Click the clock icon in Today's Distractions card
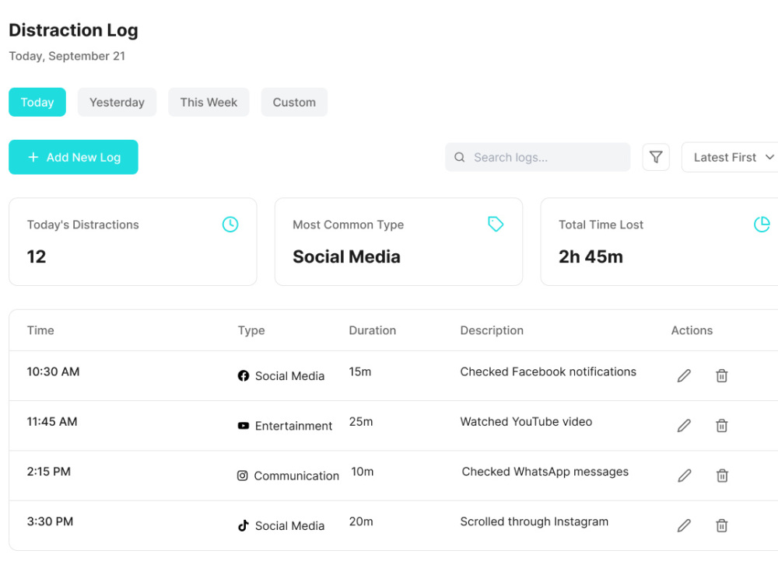 pyautogui.click(x=230, y=224)
